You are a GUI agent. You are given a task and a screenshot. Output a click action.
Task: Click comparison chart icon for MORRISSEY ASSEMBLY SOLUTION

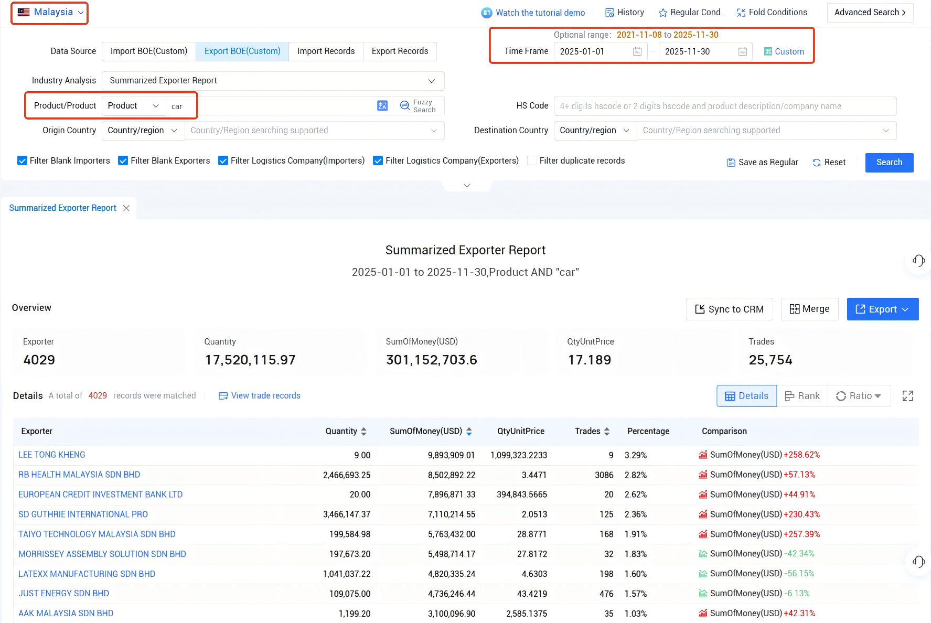click(703, 554)
